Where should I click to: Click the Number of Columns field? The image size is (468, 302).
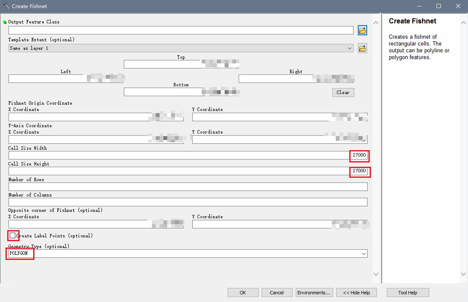(187, 202)
